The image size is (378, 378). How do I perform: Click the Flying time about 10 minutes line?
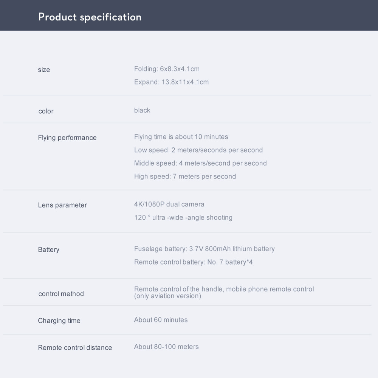click(x=181, y=137)
